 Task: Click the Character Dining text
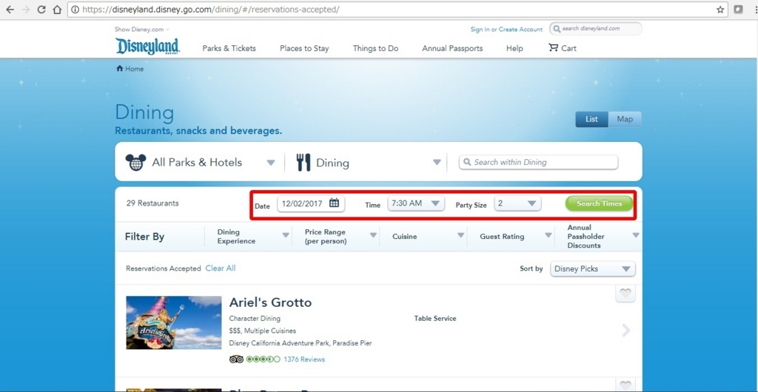click(x=255, y=319)
